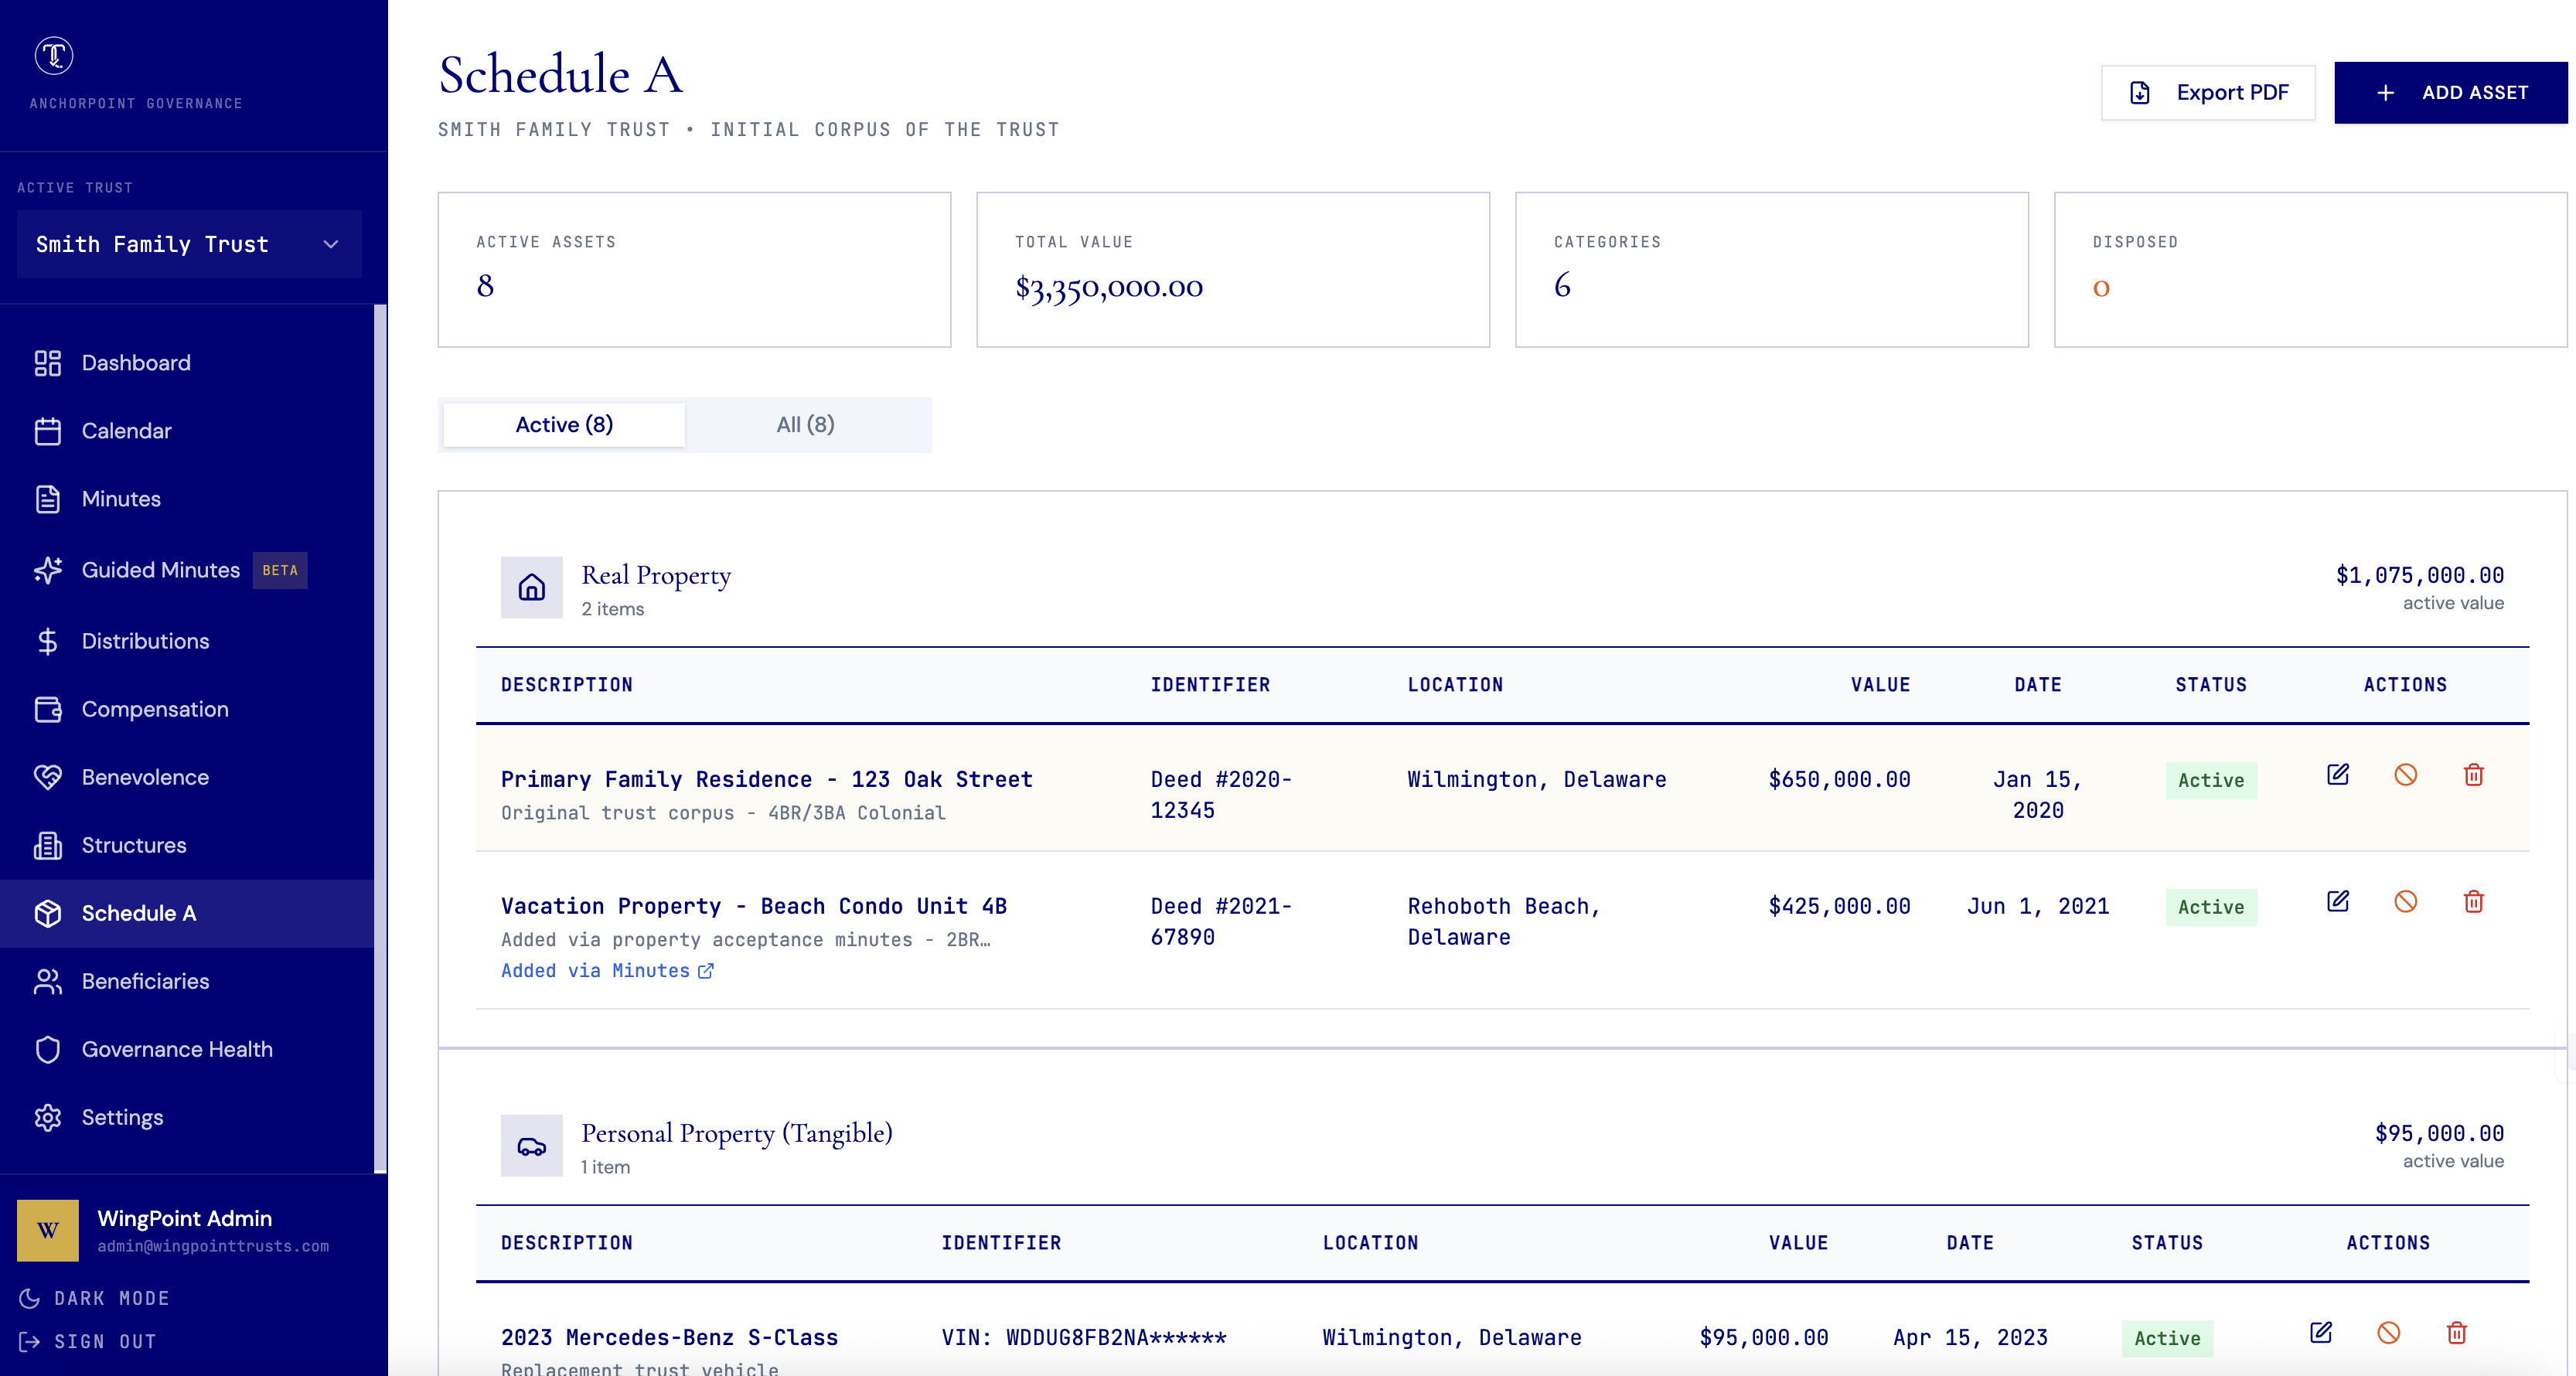Screen dimensions: 2576x1376
Task: Click the Calendar icon in sidebar
Action: (x=48, y=431)
